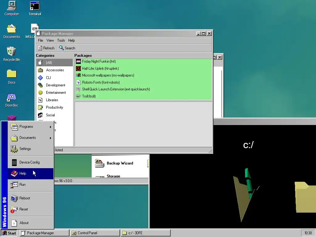Choose About from the Start menu

pos(31,223)
